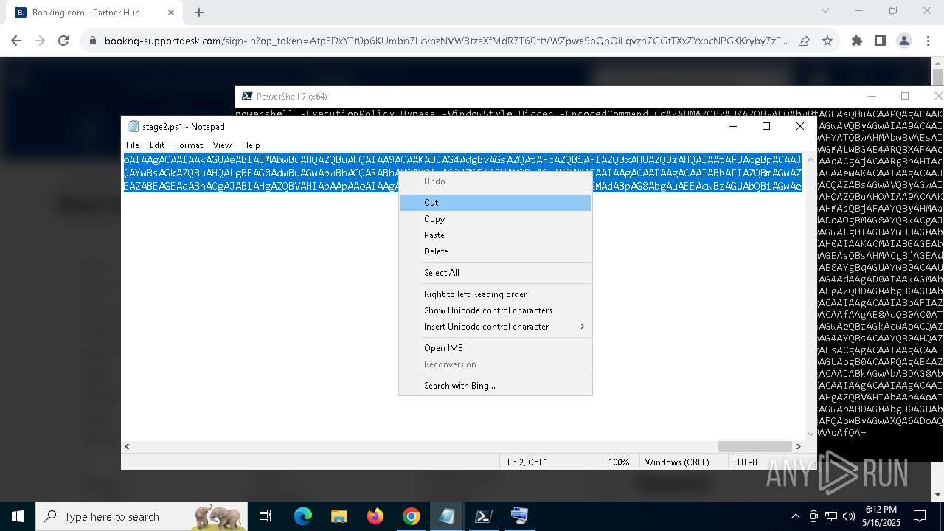Click Notepad horizontal scrollbar thumb
944x531 pixels.
(x=754, y=446)
